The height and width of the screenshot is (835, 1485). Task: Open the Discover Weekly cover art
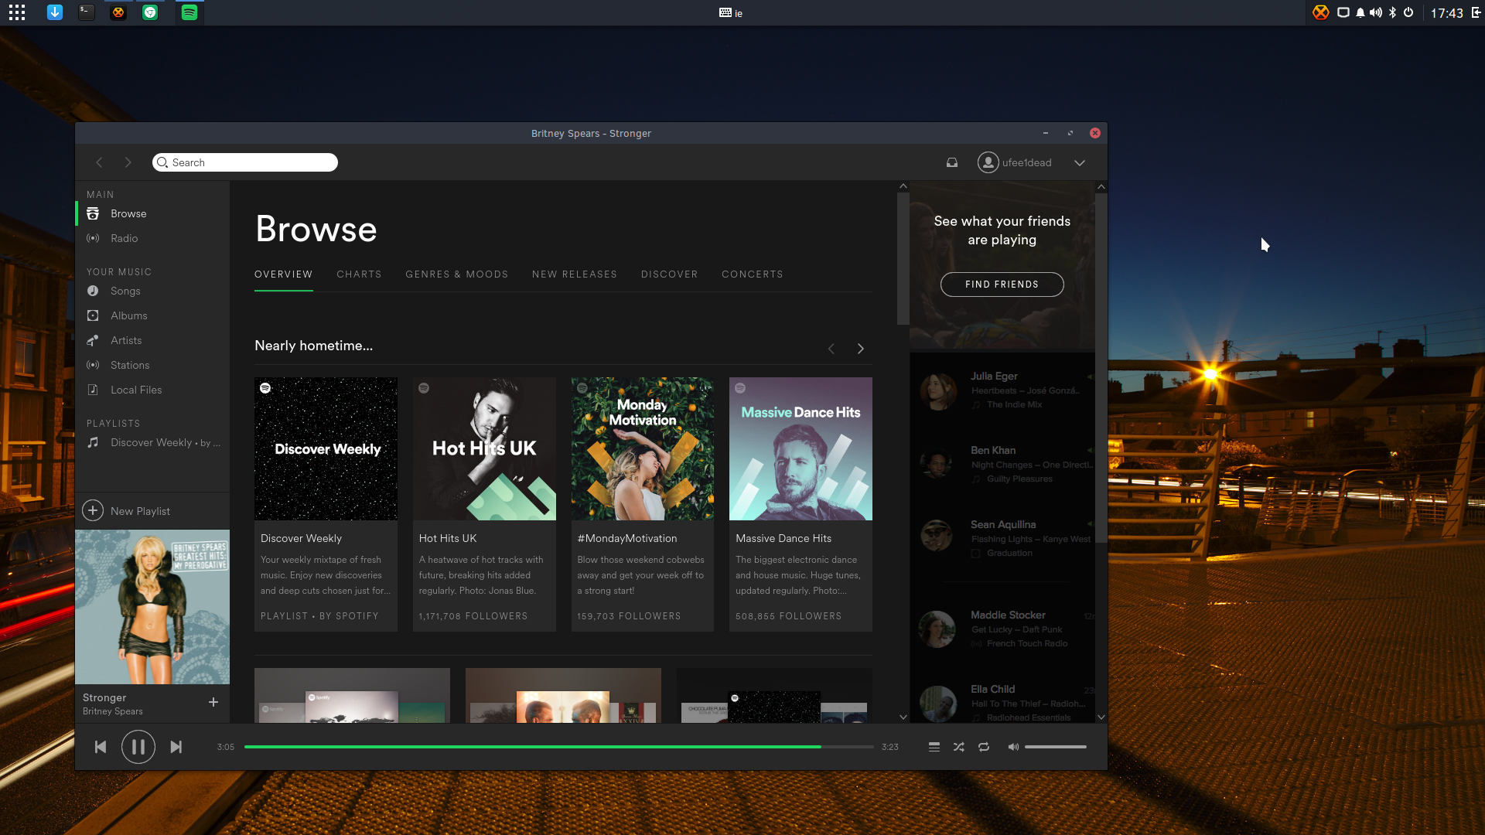(326, 448)
